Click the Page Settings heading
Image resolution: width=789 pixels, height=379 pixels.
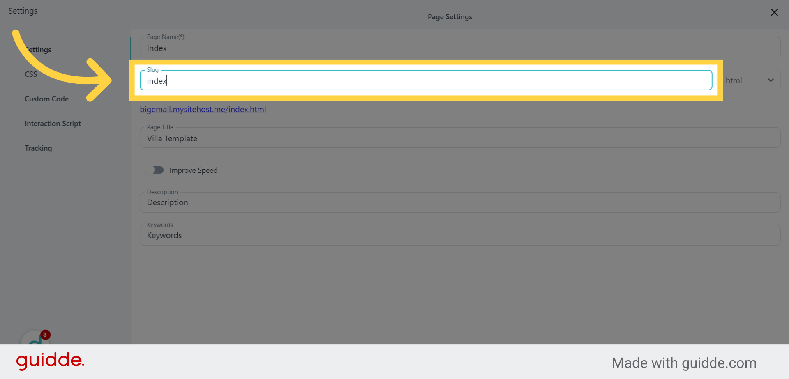coord(450,17)
